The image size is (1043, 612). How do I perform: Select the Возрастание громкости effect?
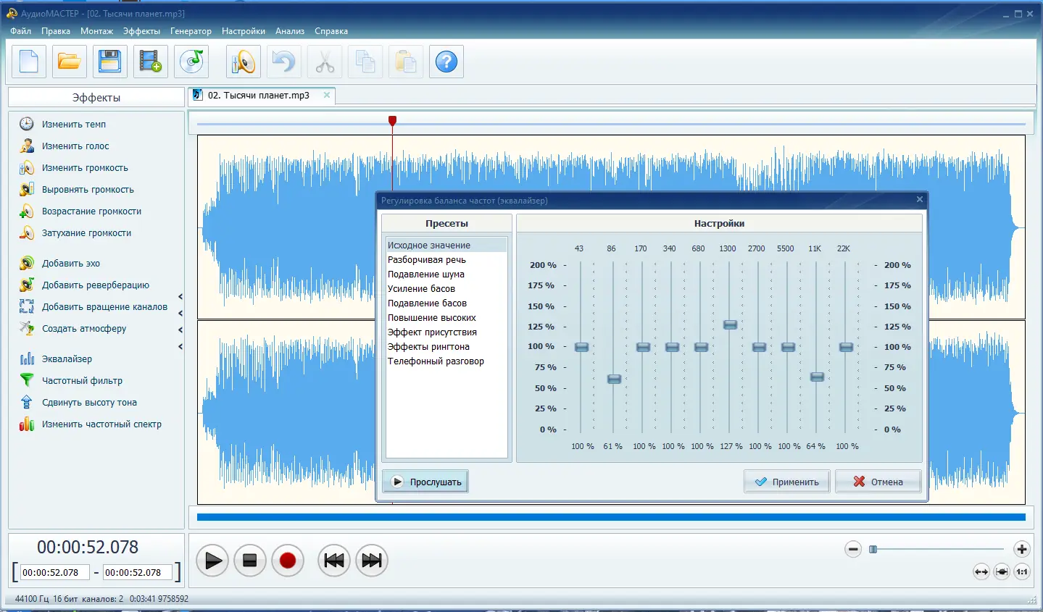[x=91, y=211]
